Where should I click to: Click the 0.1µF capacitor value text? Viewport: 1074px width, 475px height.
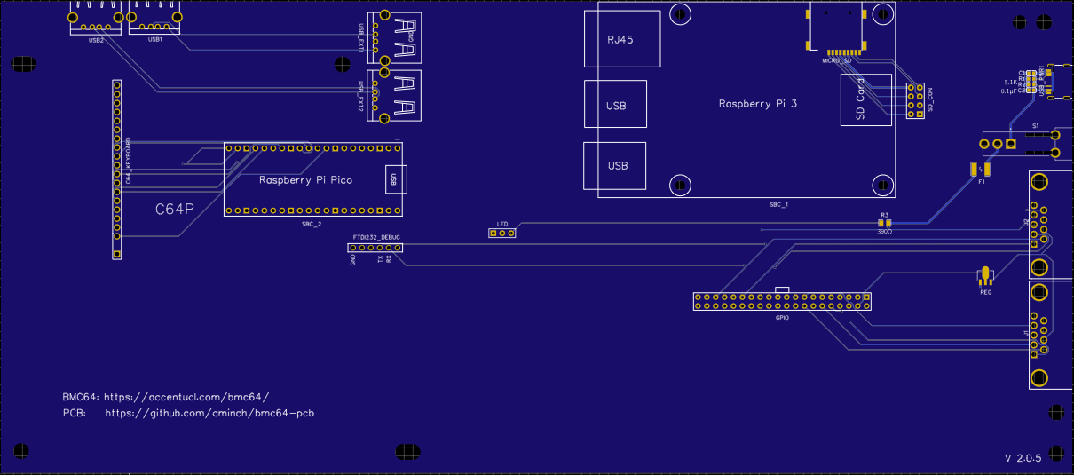(x=1009, y=91)
